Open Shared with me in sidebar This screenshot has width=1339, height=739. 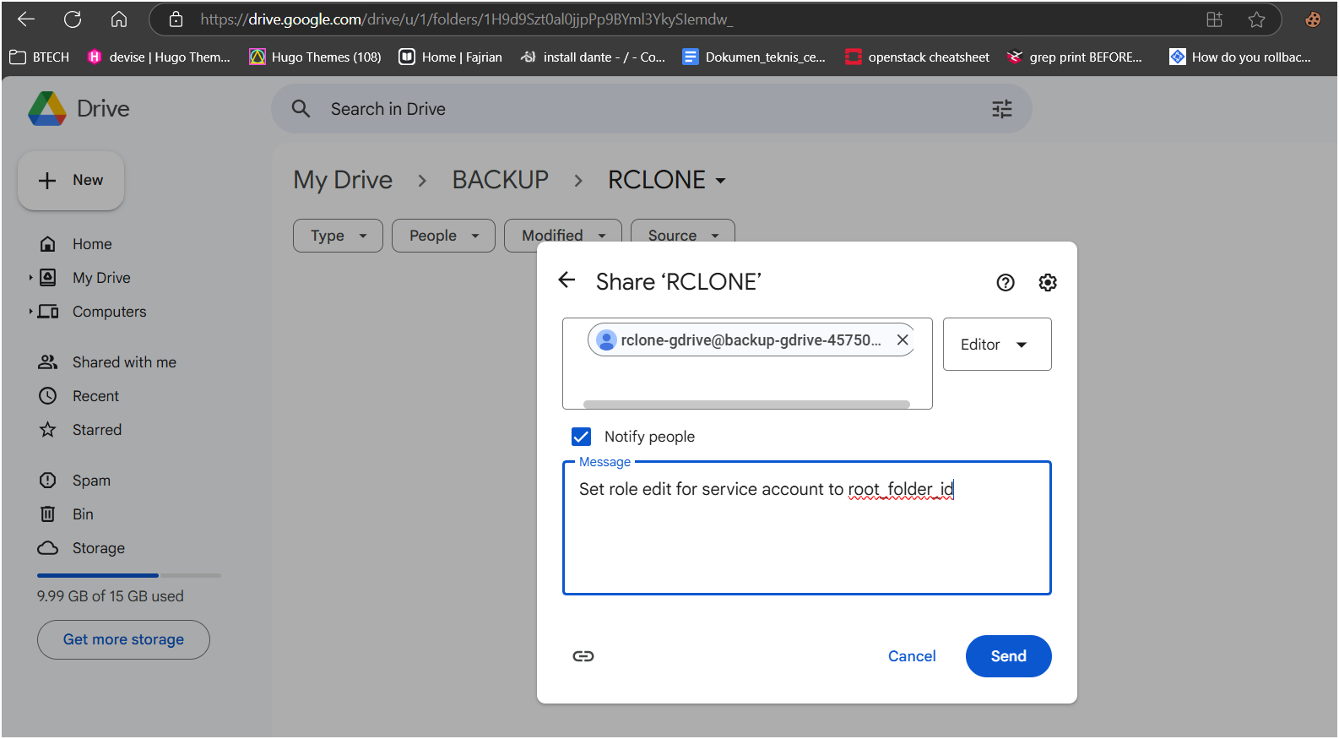point(123,362)
